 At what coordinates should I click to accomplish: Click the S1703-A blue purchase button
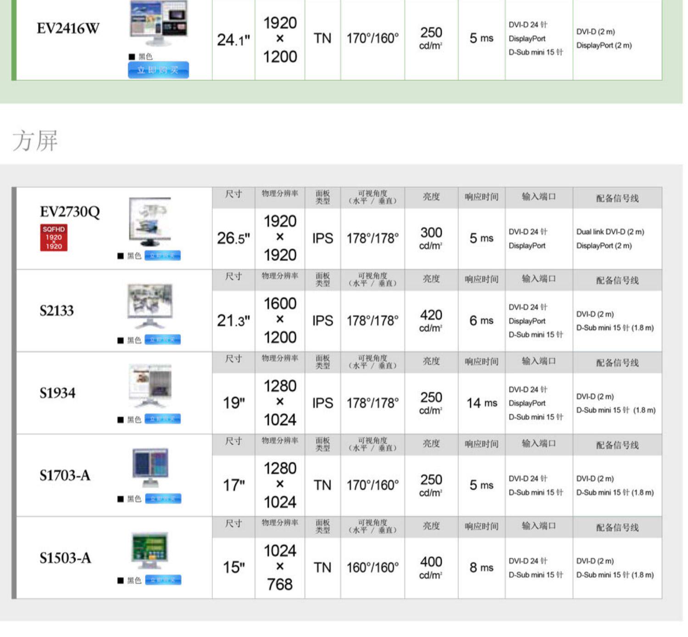[163, 499]
